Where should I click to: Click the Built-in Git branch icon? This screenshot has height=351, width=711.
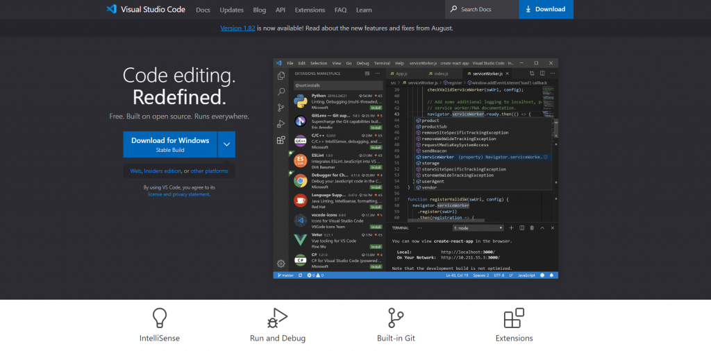396,318
